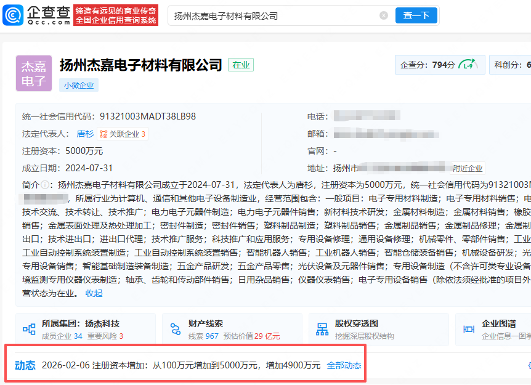Select credit code 91321003MADT38LB98
531x385 pixels.
coord(148,116)
